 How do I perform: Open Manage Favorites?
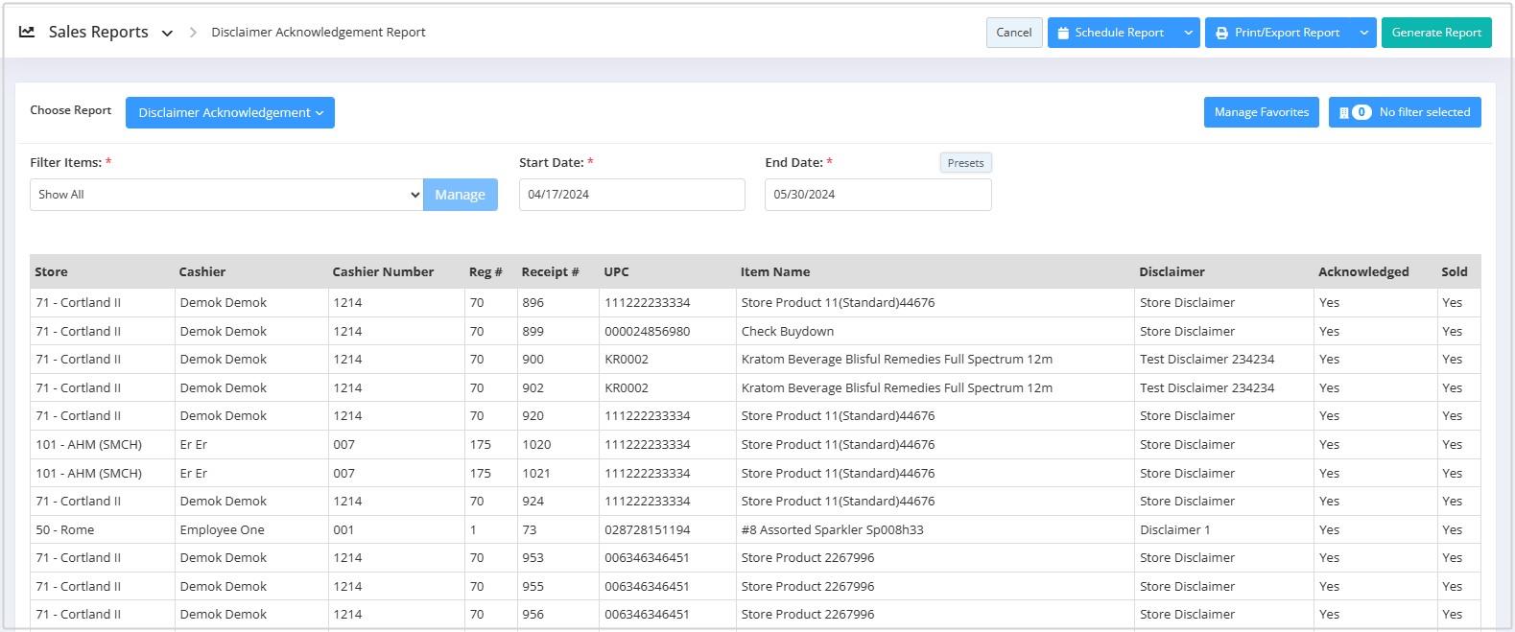[x=1261, y=112]
